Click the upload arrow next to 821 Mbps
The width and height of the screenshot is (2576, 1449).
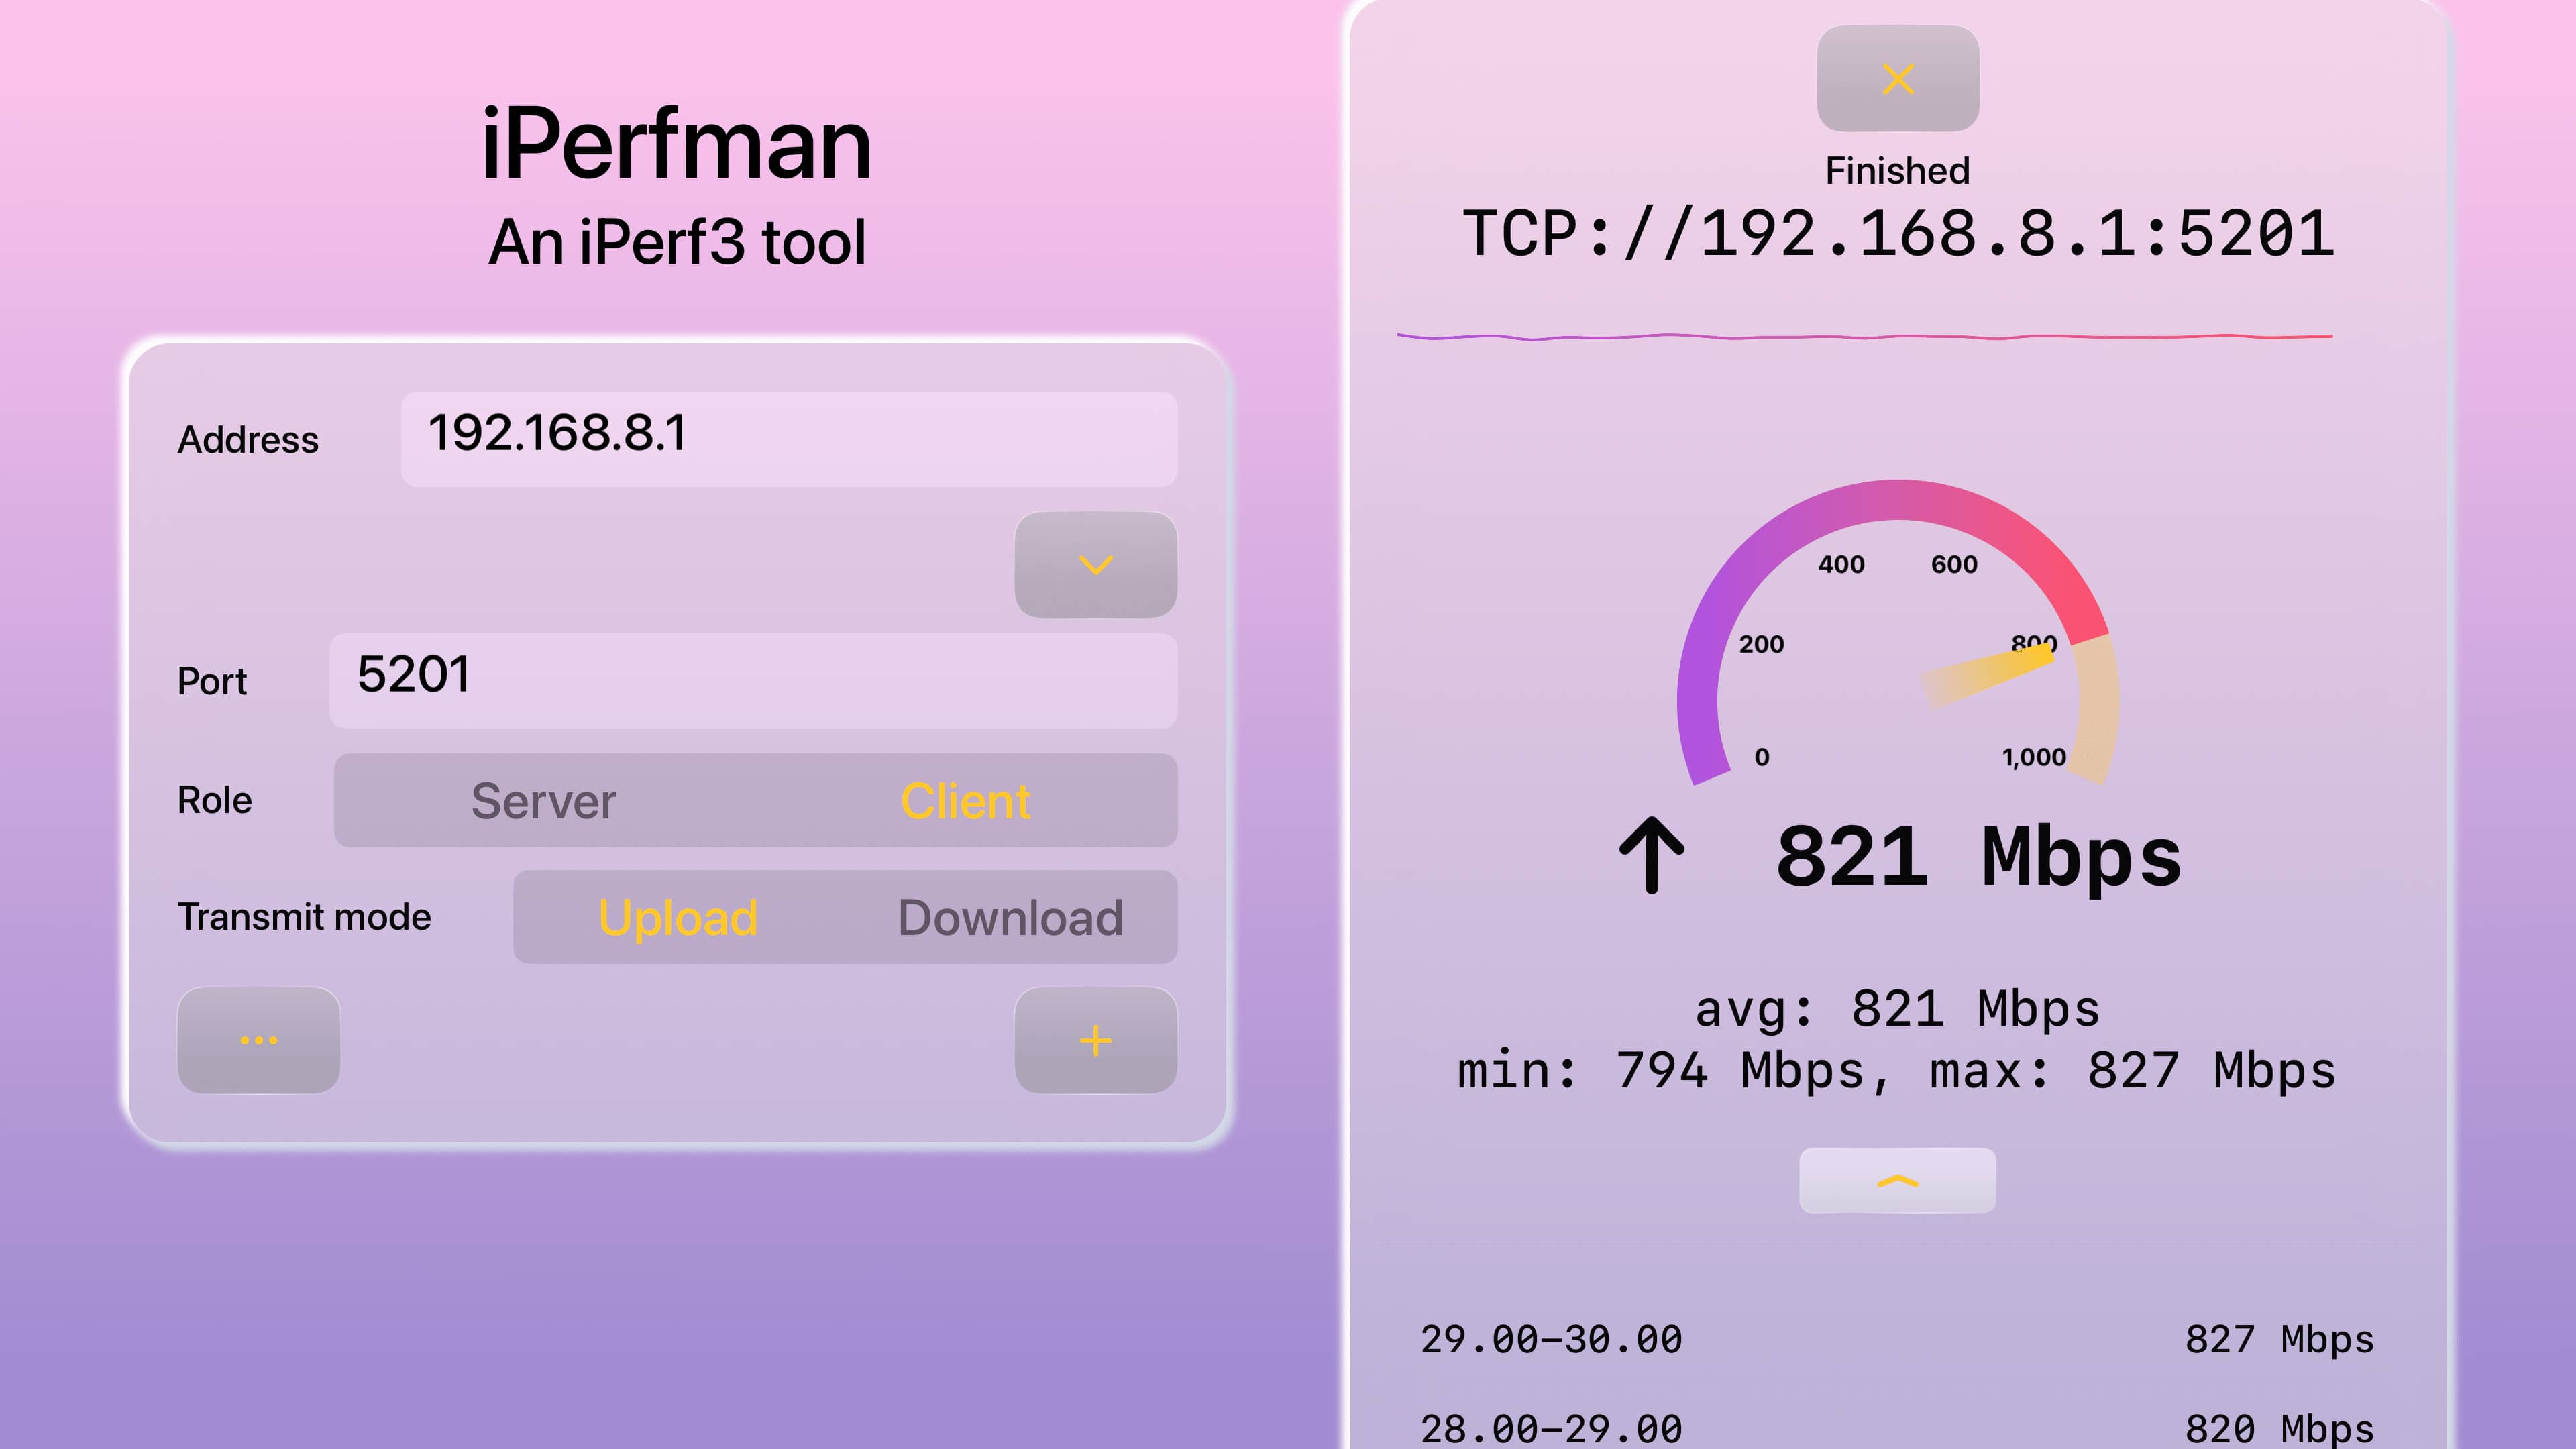tap(1652, 855)
